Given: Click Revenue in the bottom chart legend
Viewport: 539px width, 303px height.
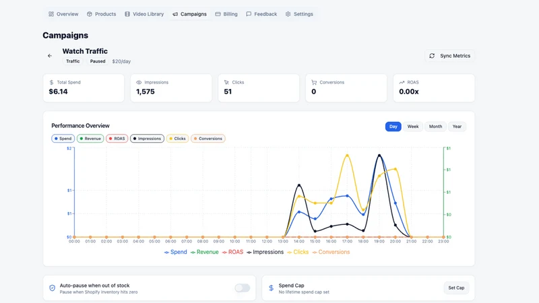Looking at the screenshot, I should [205, 252].
